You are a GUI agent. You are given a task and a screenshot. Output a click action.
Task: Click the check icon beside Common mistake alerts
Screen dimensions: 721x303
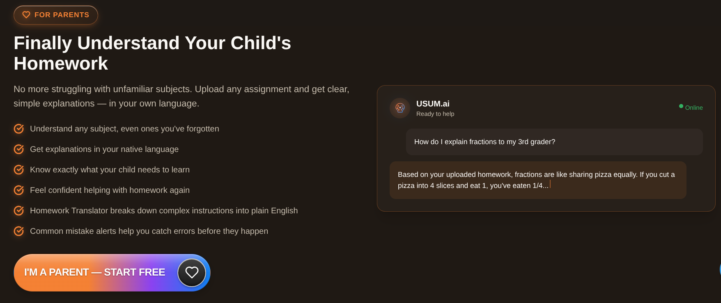[19, 231]
